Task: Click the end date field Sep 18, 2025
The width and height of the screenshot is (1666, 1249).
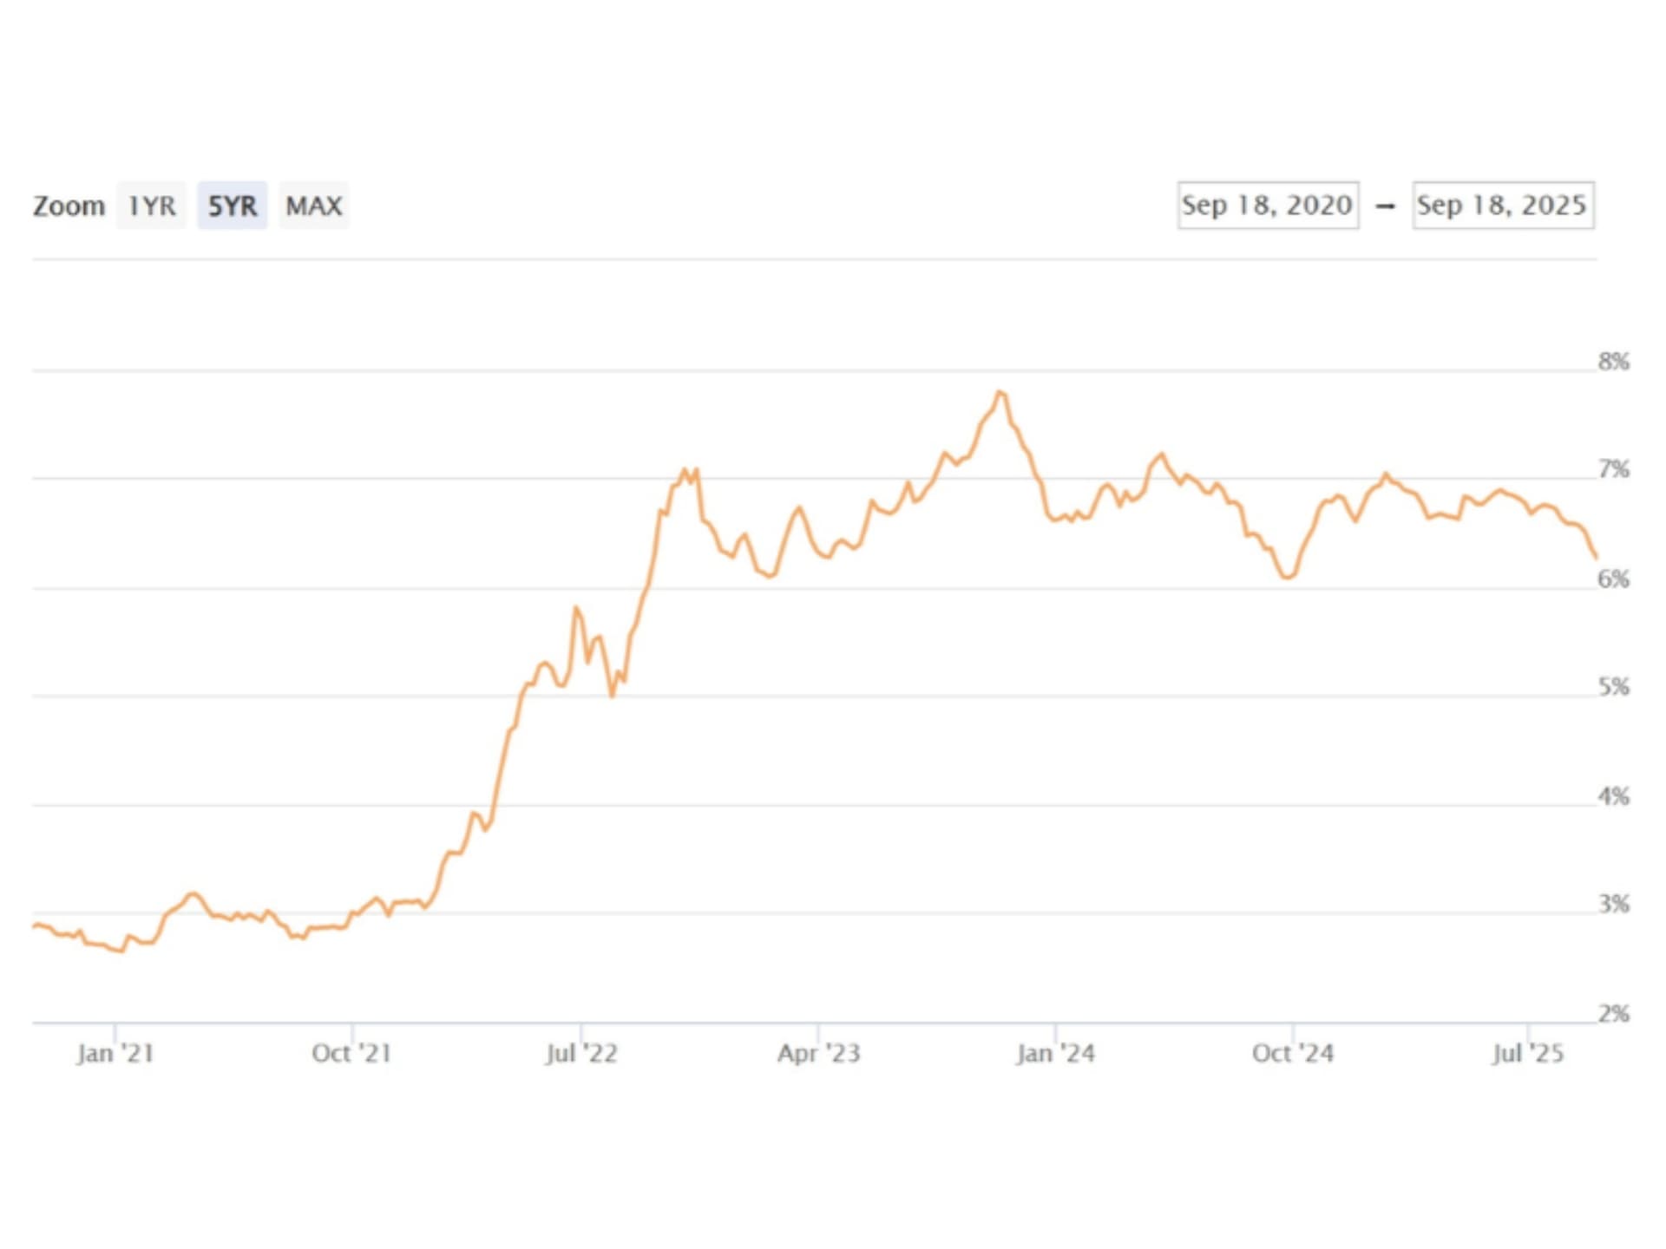Action: pyautogui.click(x=1502, y=206)
